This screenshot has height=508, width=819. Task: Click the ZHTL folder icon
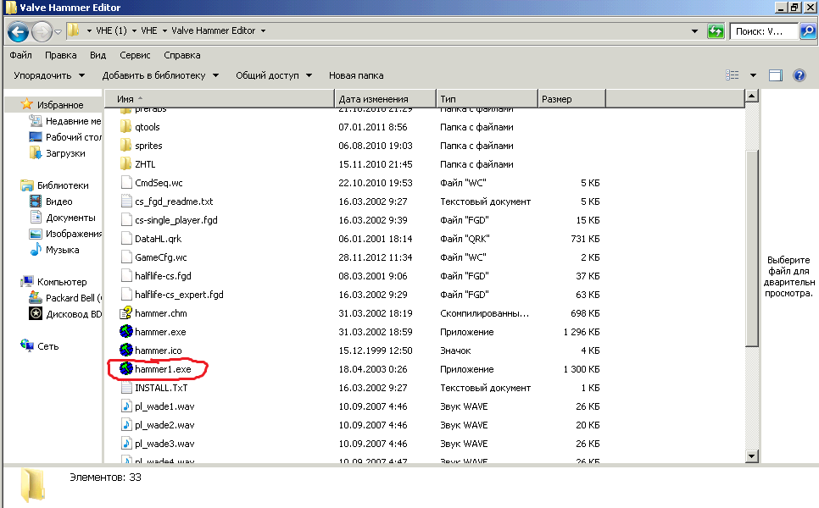point(125,164)
